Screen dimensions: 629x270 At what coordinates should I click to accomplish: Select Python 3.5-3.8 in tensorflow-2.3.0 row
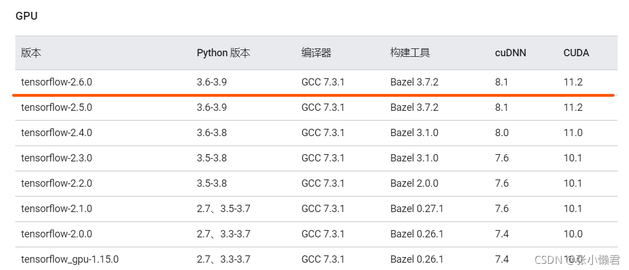212,158
